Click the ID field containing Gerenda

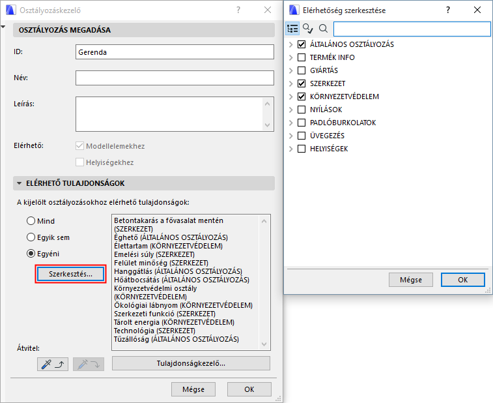point(175,52)
